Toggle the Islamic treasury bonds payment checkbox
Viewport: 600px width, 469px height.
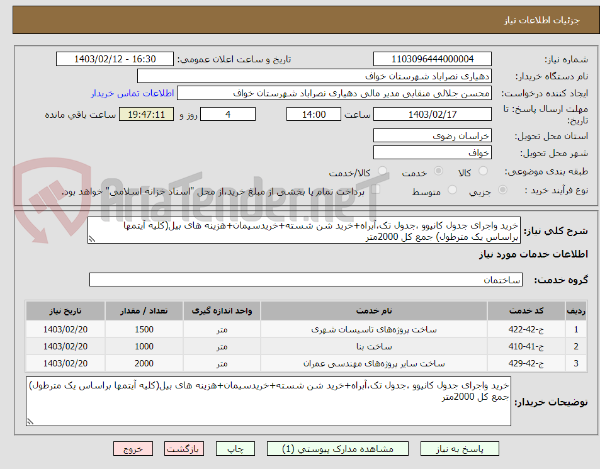click(x=376, y=189)
